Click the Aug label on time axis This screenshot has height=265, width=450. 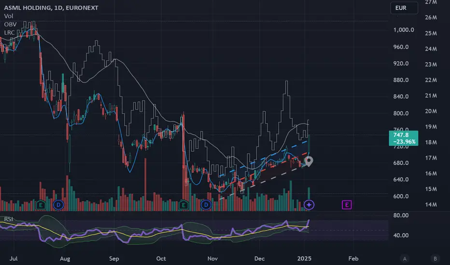point(65,258)
